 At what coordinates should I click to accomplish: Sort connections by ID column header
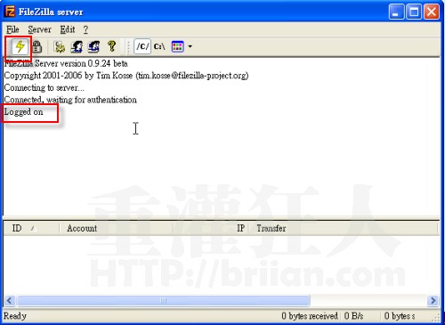[x=31, y=228]
